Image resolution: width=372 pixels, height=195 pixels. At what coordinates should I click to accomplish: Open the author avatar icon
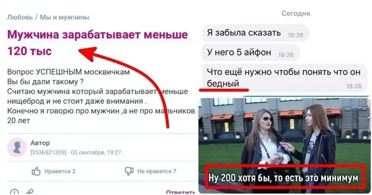tap(17, 148)
